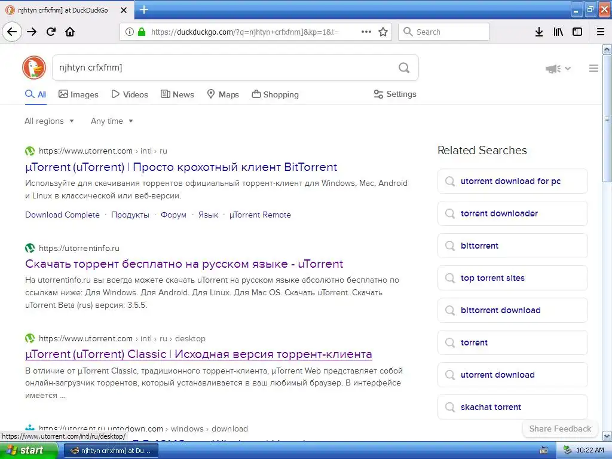Open the browser home page
612x459 pixels.
pos(70,32)
